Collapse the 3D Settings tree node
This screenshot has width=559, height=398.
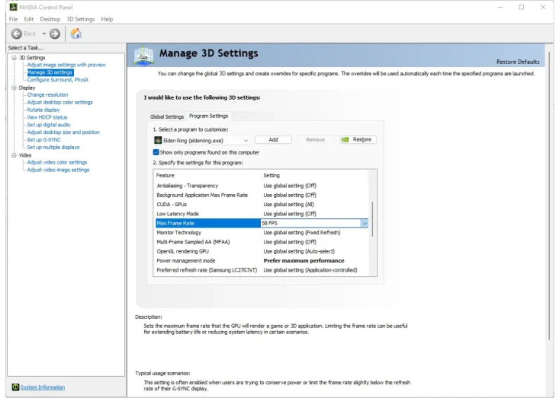14,58
